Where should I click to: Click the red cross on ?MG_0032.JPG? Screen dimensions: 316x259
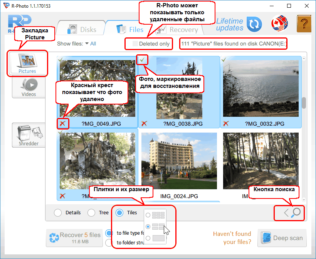[226, 124]
